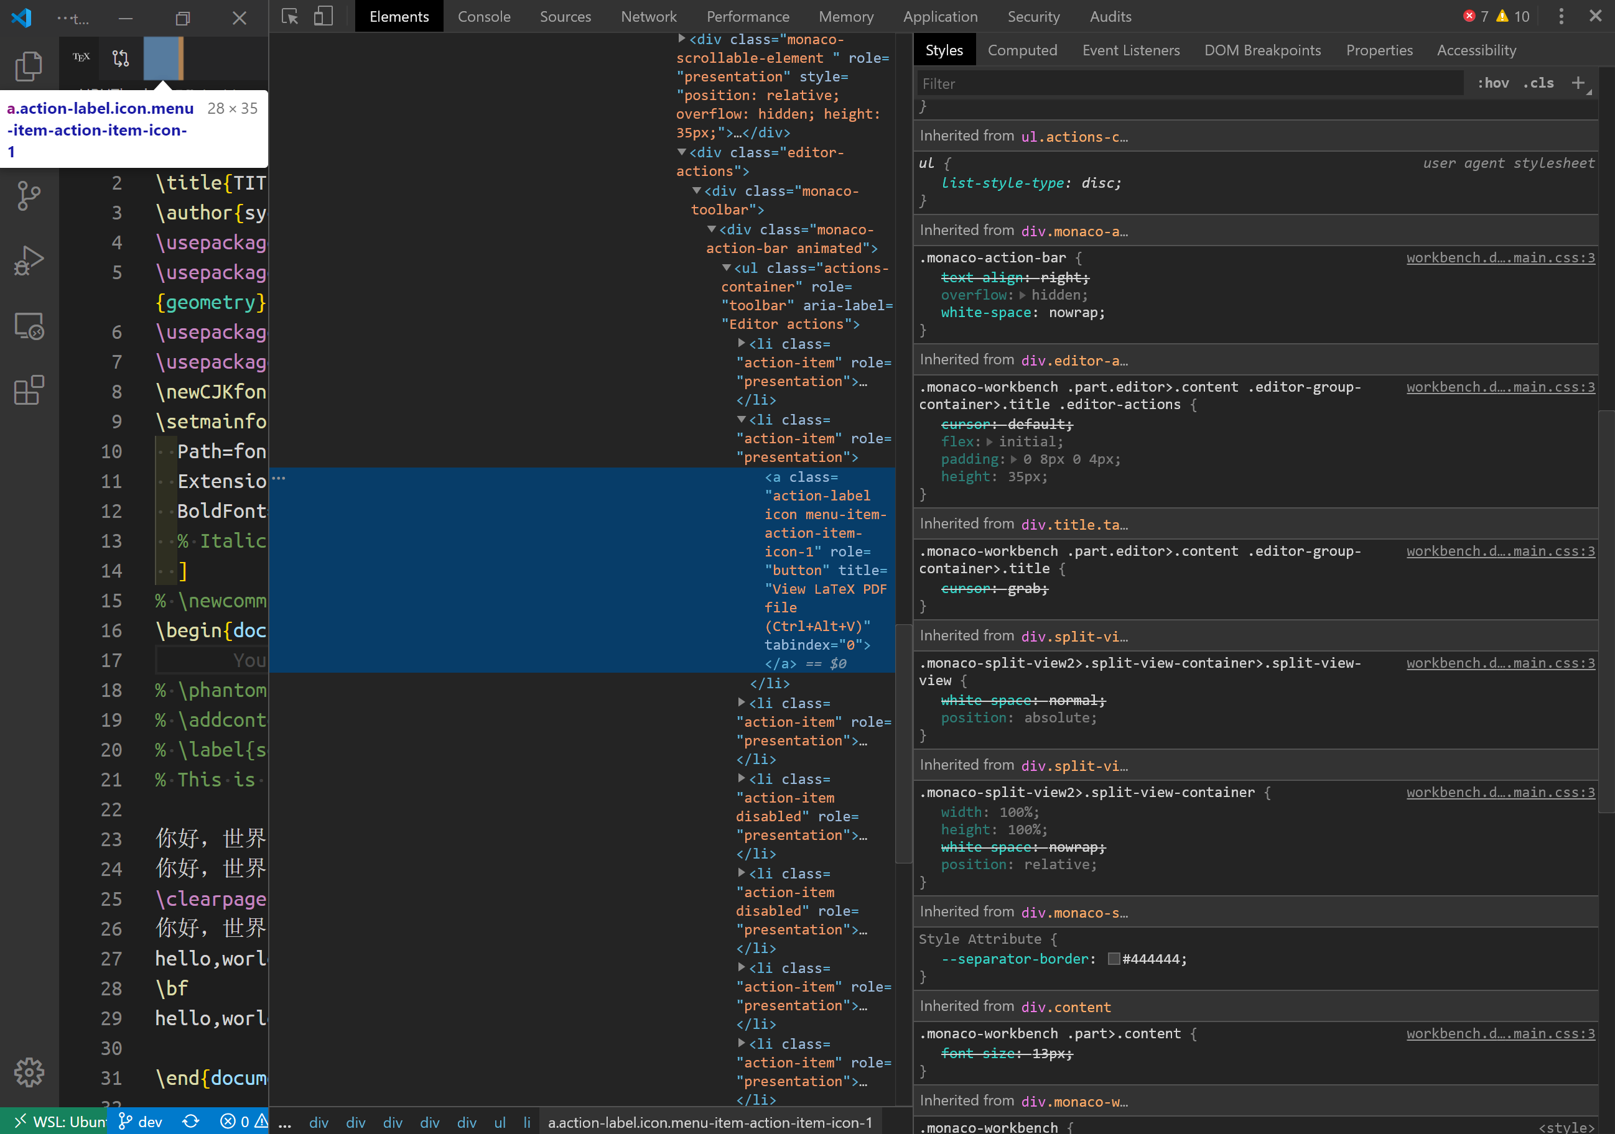Expand the flex initial property value
The width and height of the screenshot is (1615, 1134).
(990, 441)
